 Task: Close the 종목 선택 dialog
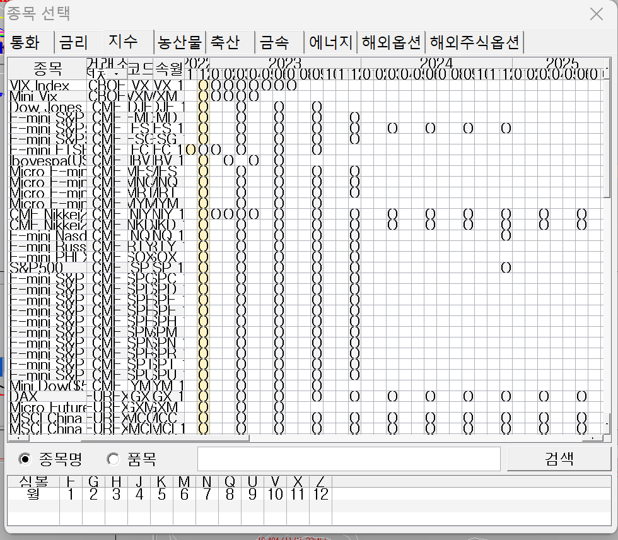click(x=596, y=14)
